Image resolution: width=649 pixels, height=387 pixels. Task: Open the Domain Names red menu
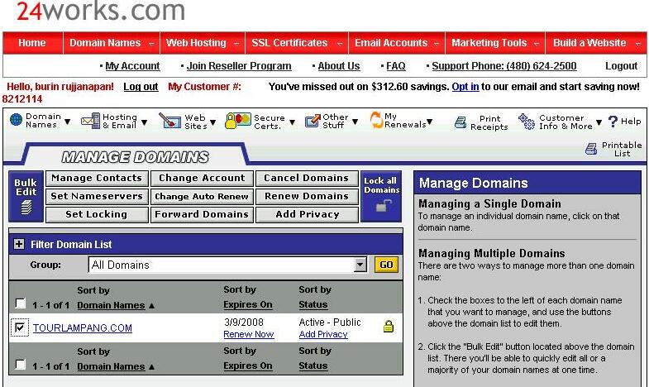click(112, 43)
